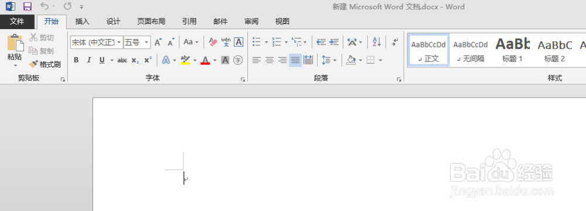Click the Phonetic Guide wén icon
Viewport: 586px width, 211px height.
pos(226,42)
